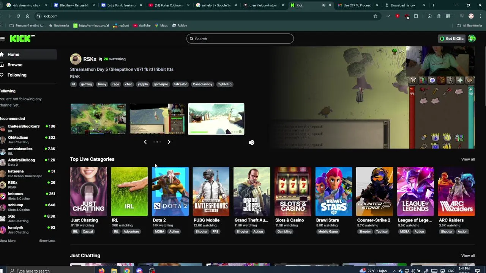Screen dimensions: 486x273
Task: Go to browser home page
Action: pos(27,16)
